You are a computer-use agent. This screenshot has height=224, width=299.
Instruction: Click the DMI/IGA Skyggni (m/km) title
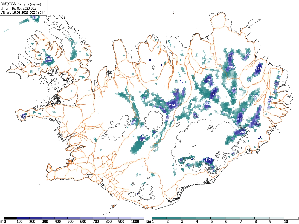tap(21, 4)
